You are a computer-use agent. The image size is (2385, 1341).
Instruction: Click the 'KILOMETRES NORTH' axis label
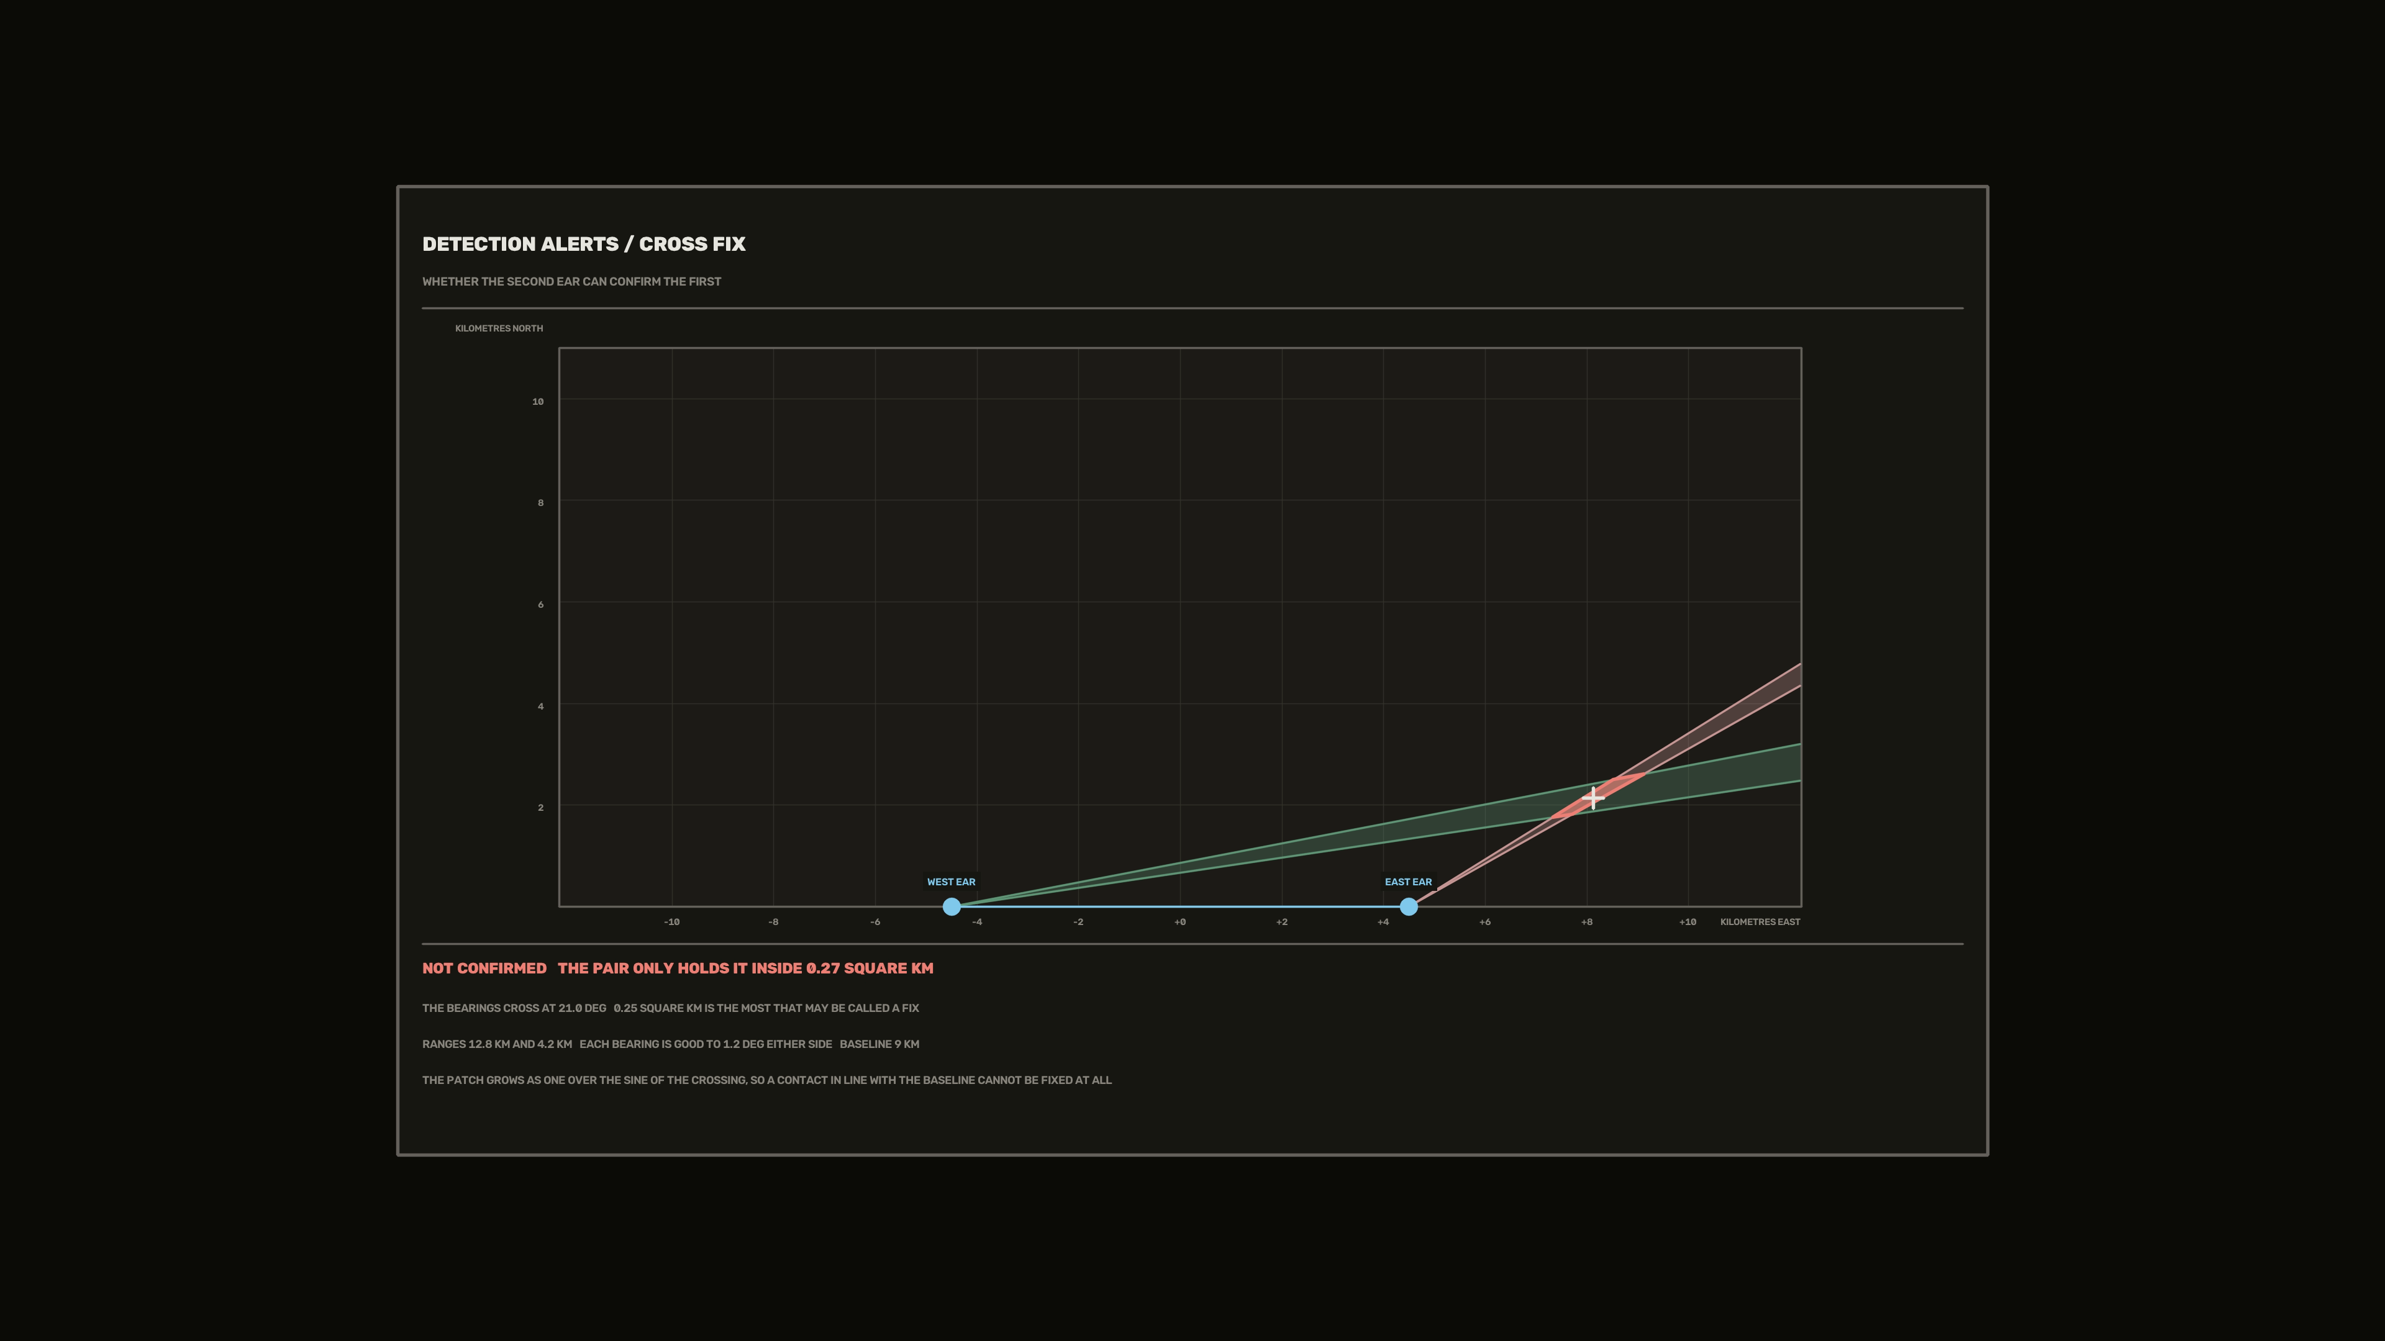point(499,328)
